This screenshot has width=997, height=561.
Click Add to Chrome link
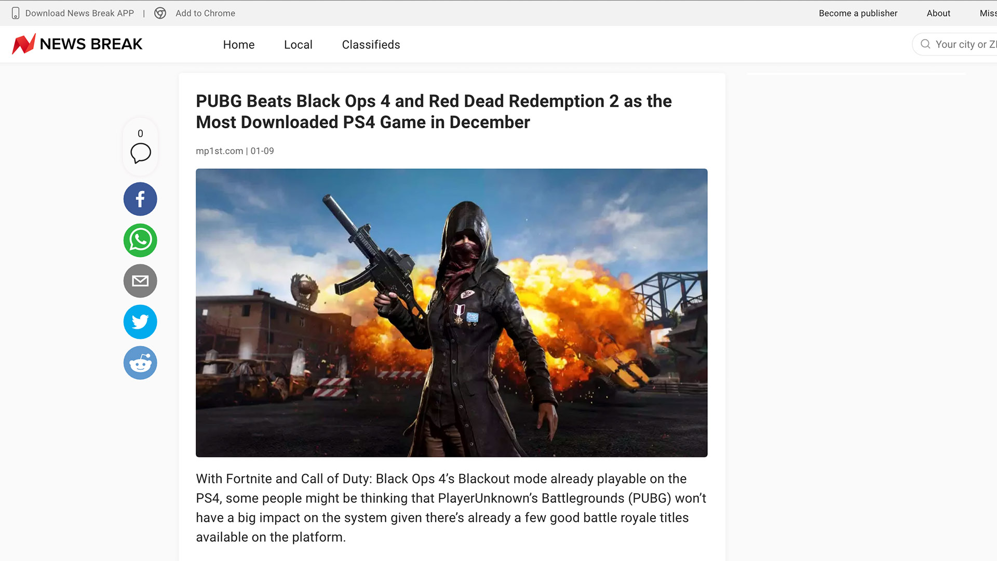pyautogui.click(x=205, y=13)
